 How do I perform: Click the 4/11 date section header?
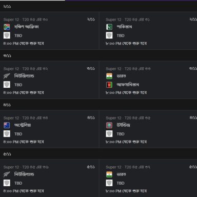pos(98,105)
